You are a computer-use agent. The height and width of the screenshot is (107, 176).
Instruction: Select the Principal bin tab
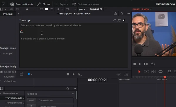tap(8, 14)
